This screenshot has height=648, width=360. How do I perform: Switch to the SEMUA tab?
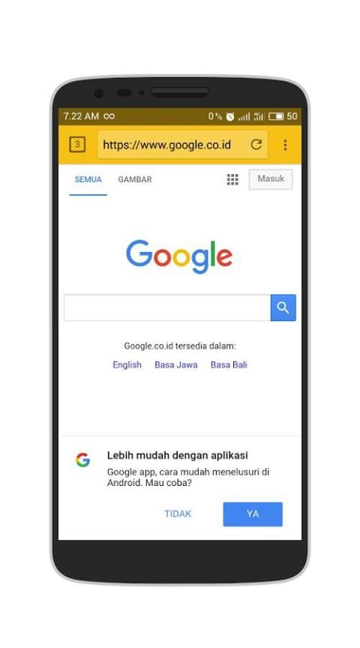pos(88,179)
